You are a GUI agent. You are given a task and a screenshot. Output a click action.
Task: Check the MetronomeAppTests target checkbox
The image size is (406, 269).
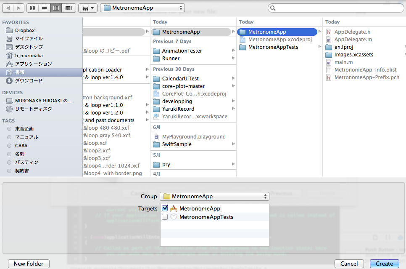click(x=165, y=217)
